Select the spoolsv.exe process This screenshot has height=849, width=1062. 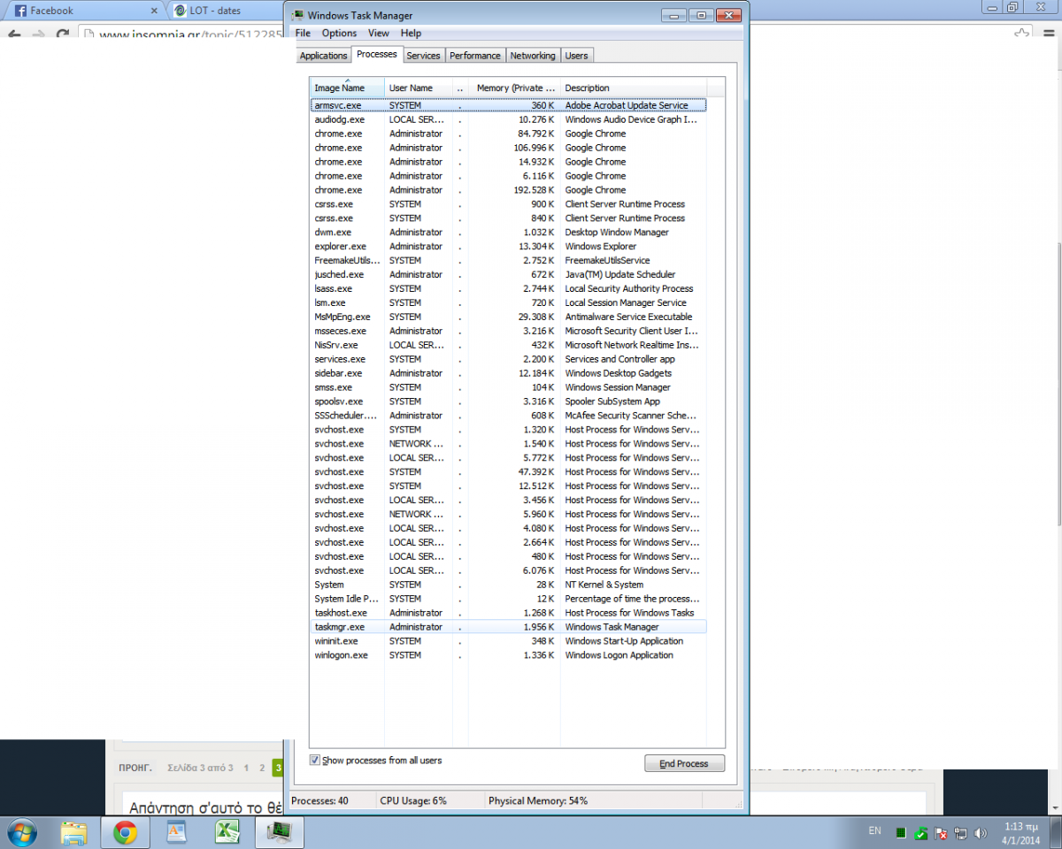pos(508,402)
